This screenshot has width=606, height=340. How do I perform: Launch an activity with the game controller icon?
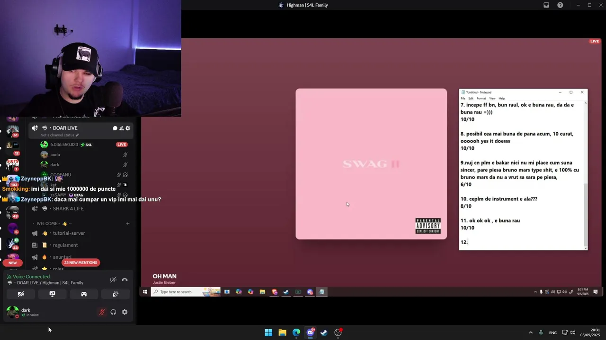coord(84,294)
